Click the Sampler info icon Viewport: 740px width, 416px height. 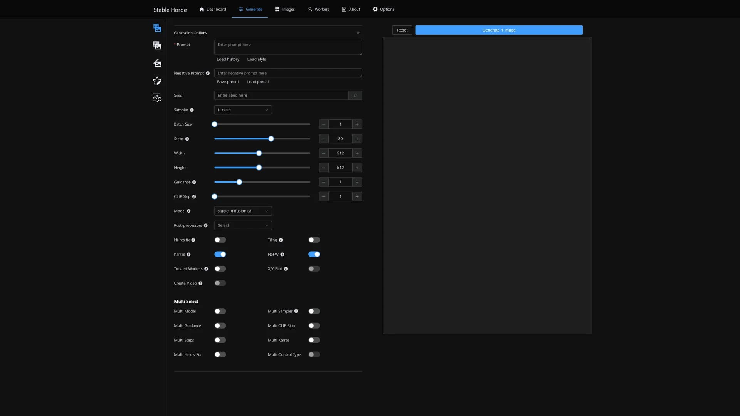pos(192,110)
